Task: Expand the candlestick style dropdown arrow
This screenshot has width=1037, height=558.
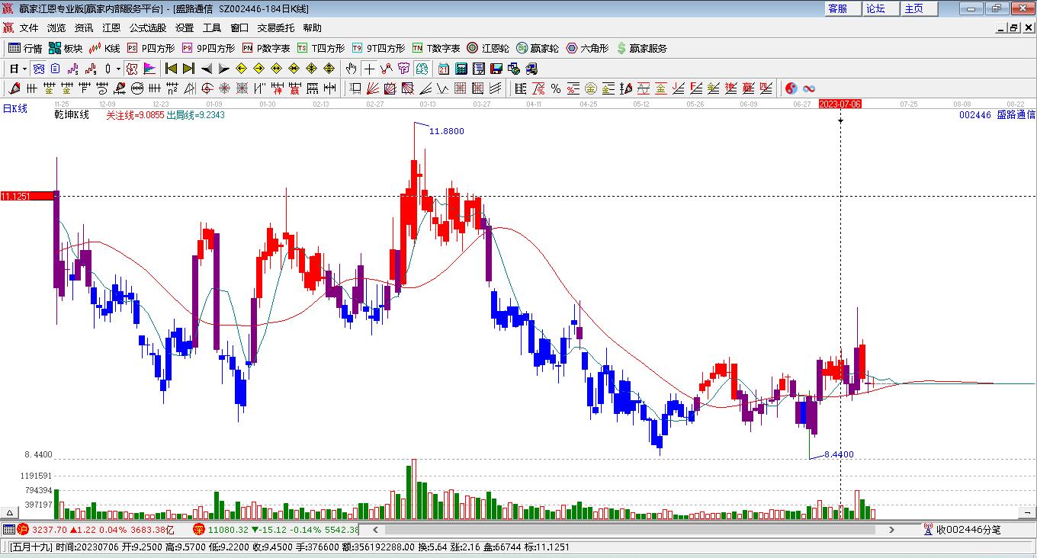Action: pos(118,69)
